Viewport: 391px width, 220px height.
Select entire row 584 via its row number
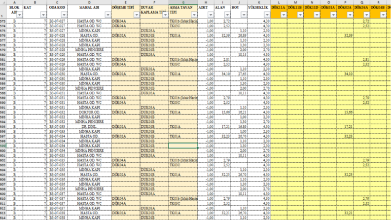[x=3, y=74]
